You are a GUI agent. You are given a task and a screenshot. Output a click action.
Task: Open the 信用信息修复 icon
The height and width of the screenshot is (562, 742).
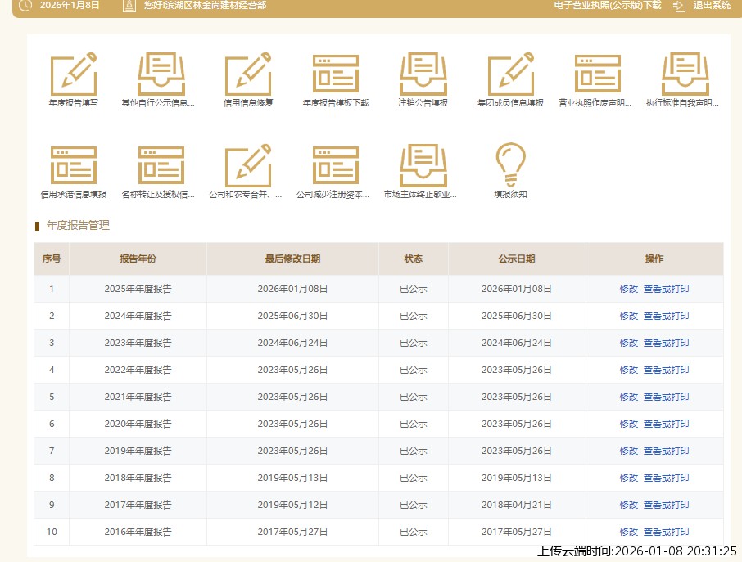point(248,74)
